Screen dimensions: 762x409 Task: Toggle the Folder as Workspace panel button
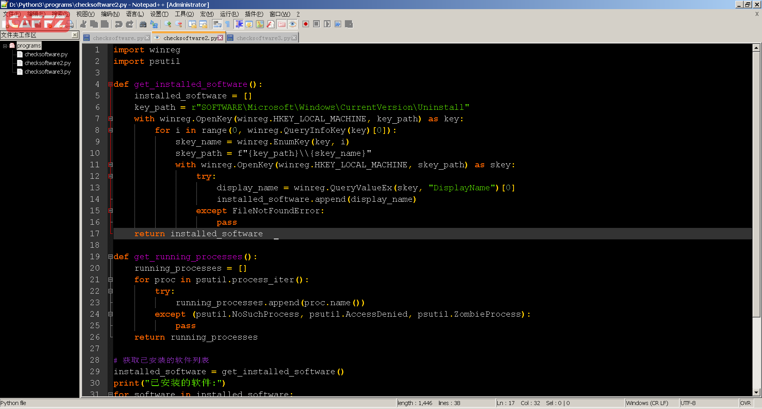tap(282, 24)
